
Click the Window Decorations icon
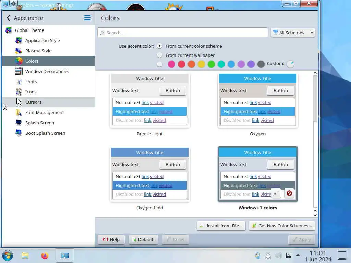tap(19, 71)
